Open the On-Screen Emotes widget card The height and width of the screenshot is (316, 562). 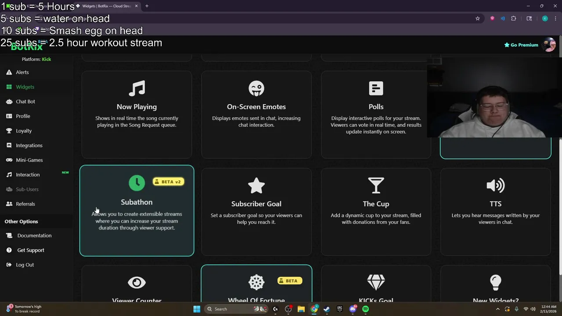[x=256, y=114]
